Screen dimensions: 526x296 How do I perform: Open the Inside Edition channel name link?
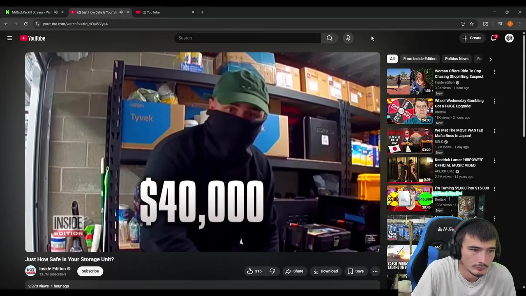pyautogui.click(x=52, y=269)
